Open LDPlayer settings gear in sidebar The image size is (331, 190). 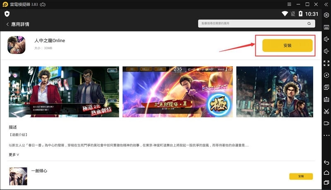pyautogui.click(x=326, y=15)
